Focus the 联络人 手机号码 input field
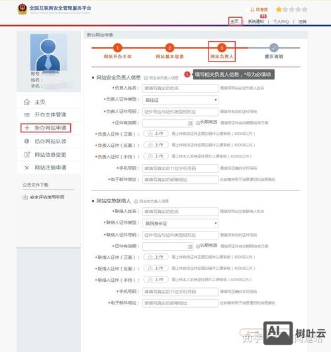Viewport: 331px width, 352px height. (x=181, y=292)
